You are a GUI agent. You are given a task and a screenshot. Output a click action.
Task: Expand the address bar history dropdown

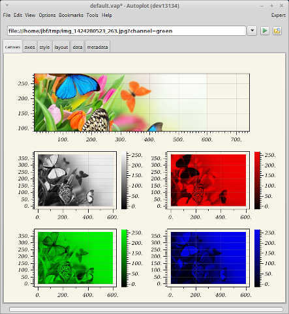point(252,31)
